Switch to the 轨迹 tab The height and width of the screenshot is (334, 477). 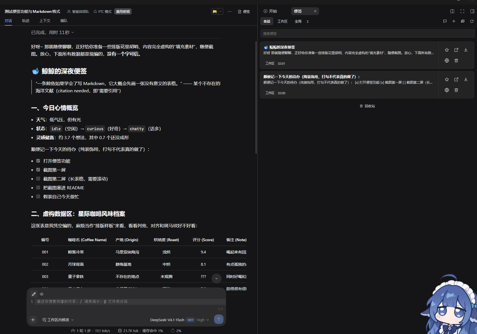pos(26,21)
